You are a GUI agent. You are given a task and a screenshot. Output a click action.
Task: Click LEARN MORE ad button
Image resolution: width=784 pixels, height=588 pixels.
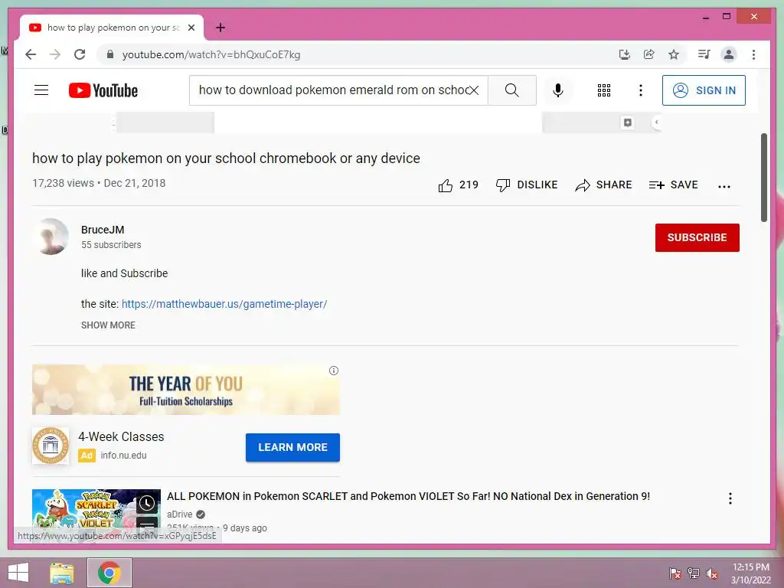[292, 447]
